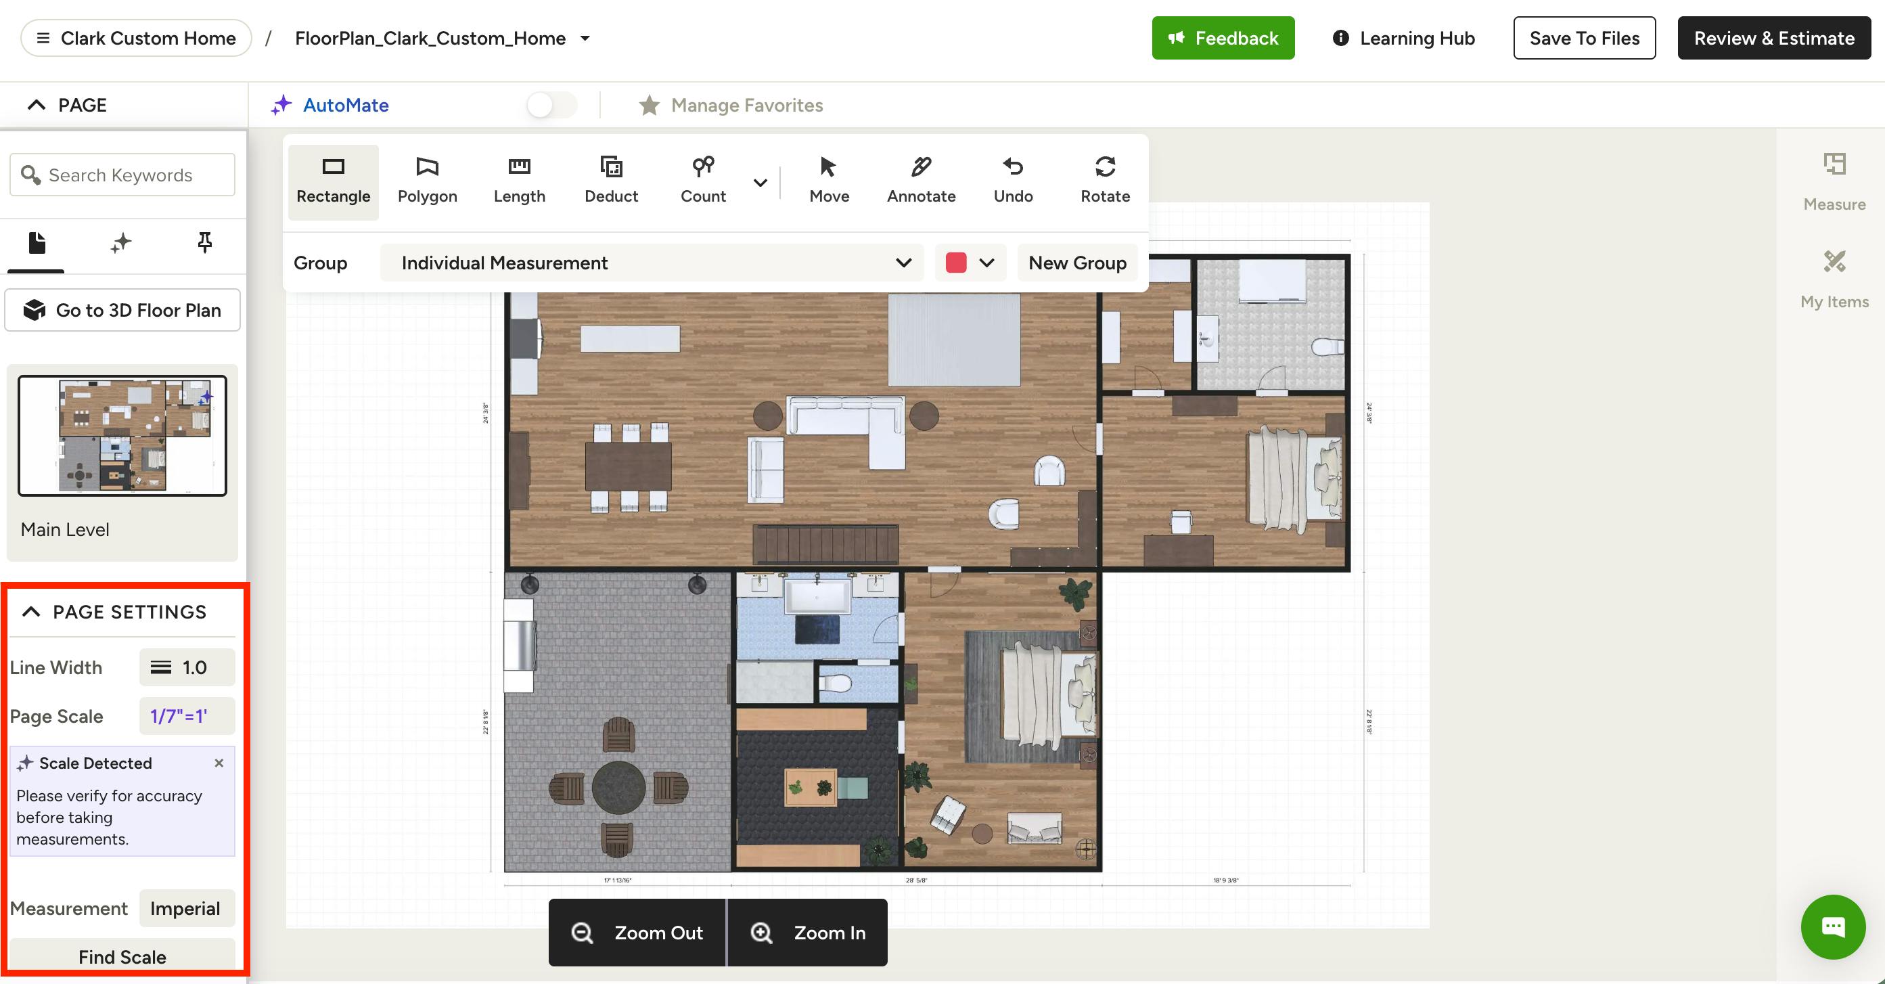Choose the Length measuring tool
This screenshot has height=984, width=1885.
(x=520, y=181)
